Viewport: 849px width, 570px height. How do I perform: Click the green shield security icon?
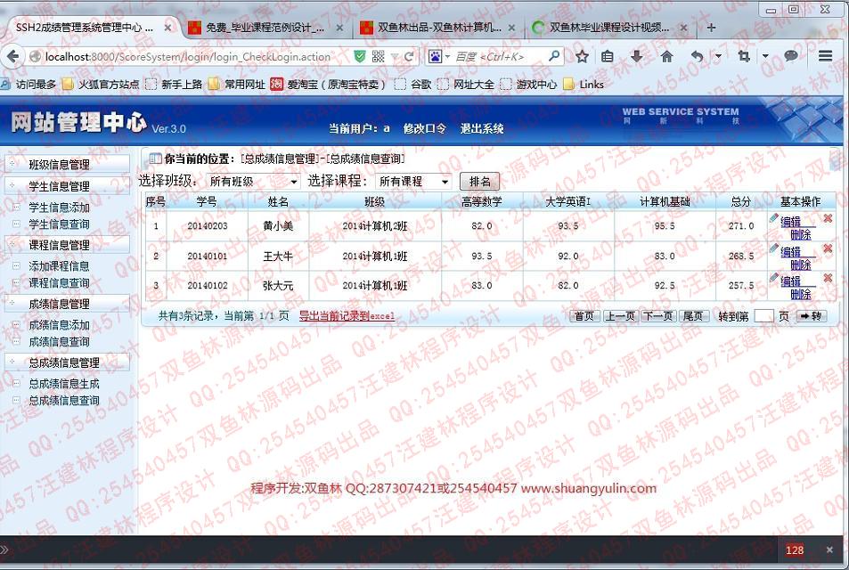[x=360, y=56]
